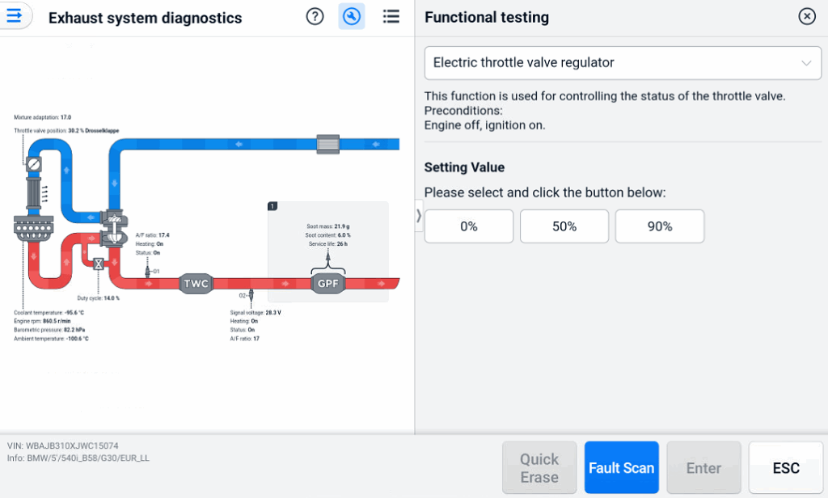Image resolution: width=828 pixels, height=498 pixels.
Task: Open the help question mark icon
Action: 315,17
